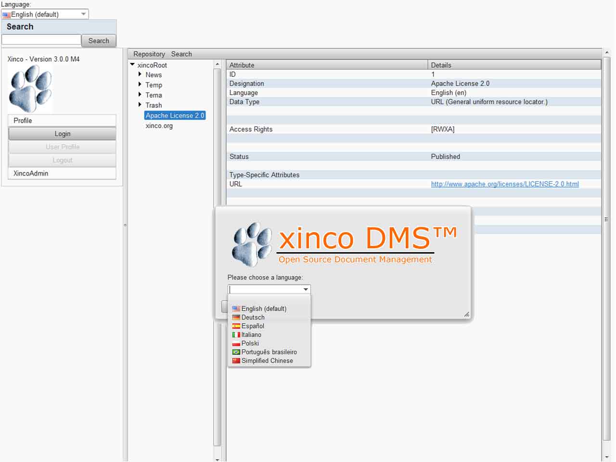The width and height of the screenshot is (616, 462).
Task: Click the dialog language text field
Action: [265, 289]
